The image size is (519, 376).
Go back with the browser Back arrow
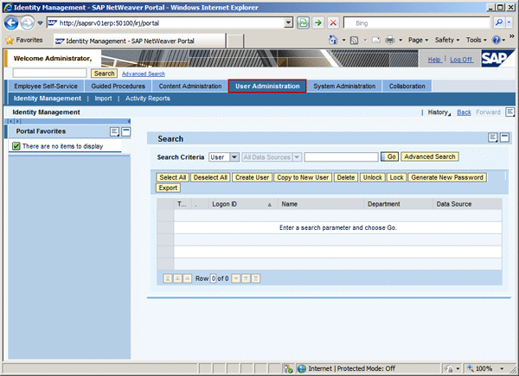click(x=11, y=22)
